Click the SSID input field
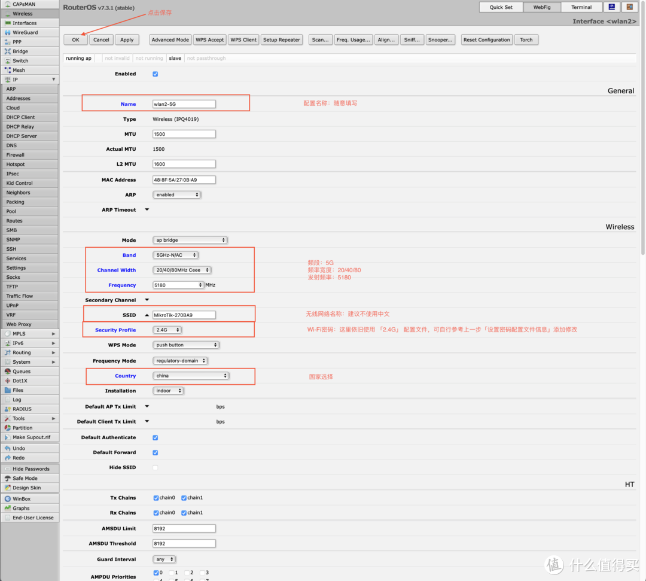 coord(184,315)
